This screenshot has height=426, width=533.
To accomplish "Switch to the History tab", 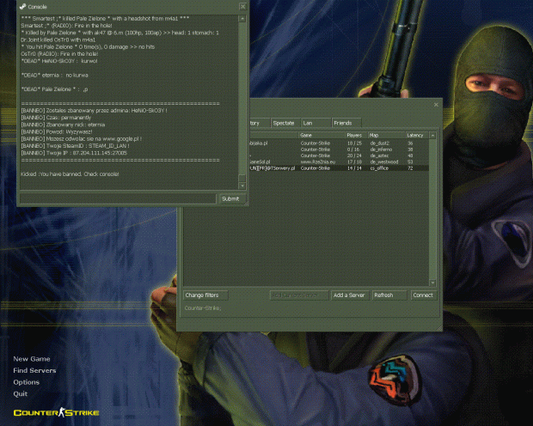I will click(x=259, y=123).
